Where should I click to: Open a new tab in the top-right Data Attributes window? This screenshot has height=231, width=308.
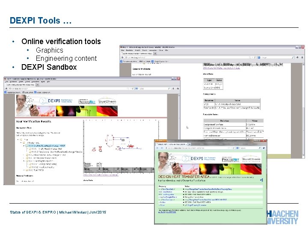(155, 53)
